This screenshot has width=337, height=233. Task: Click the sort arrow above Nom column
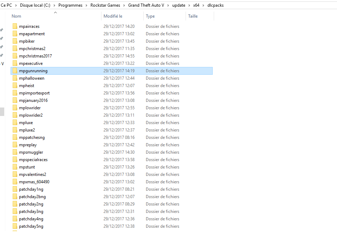55,12
